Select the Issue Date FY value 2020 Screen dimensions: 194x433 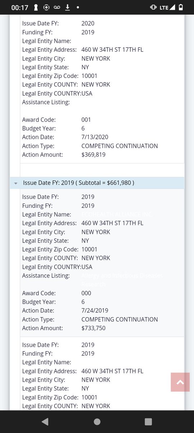pyautogui.click(x=88, y=23)
